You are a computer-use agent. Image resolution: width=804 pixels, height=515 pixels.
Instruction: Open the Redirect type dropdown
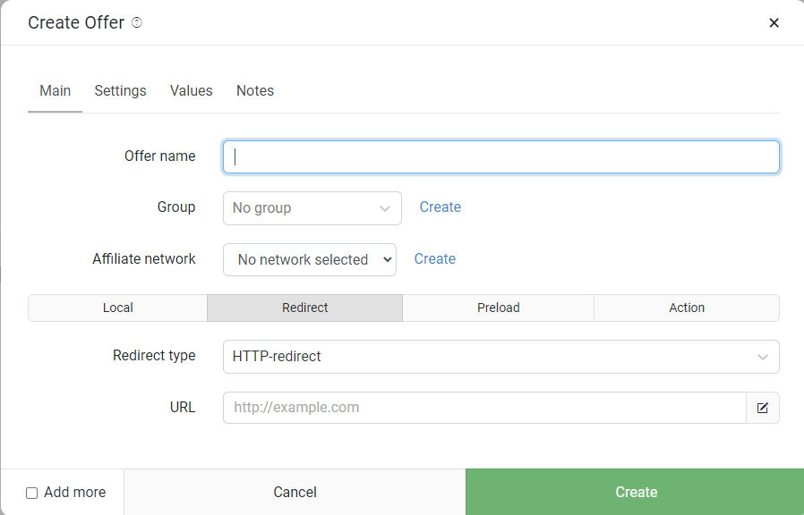(500, 357)
